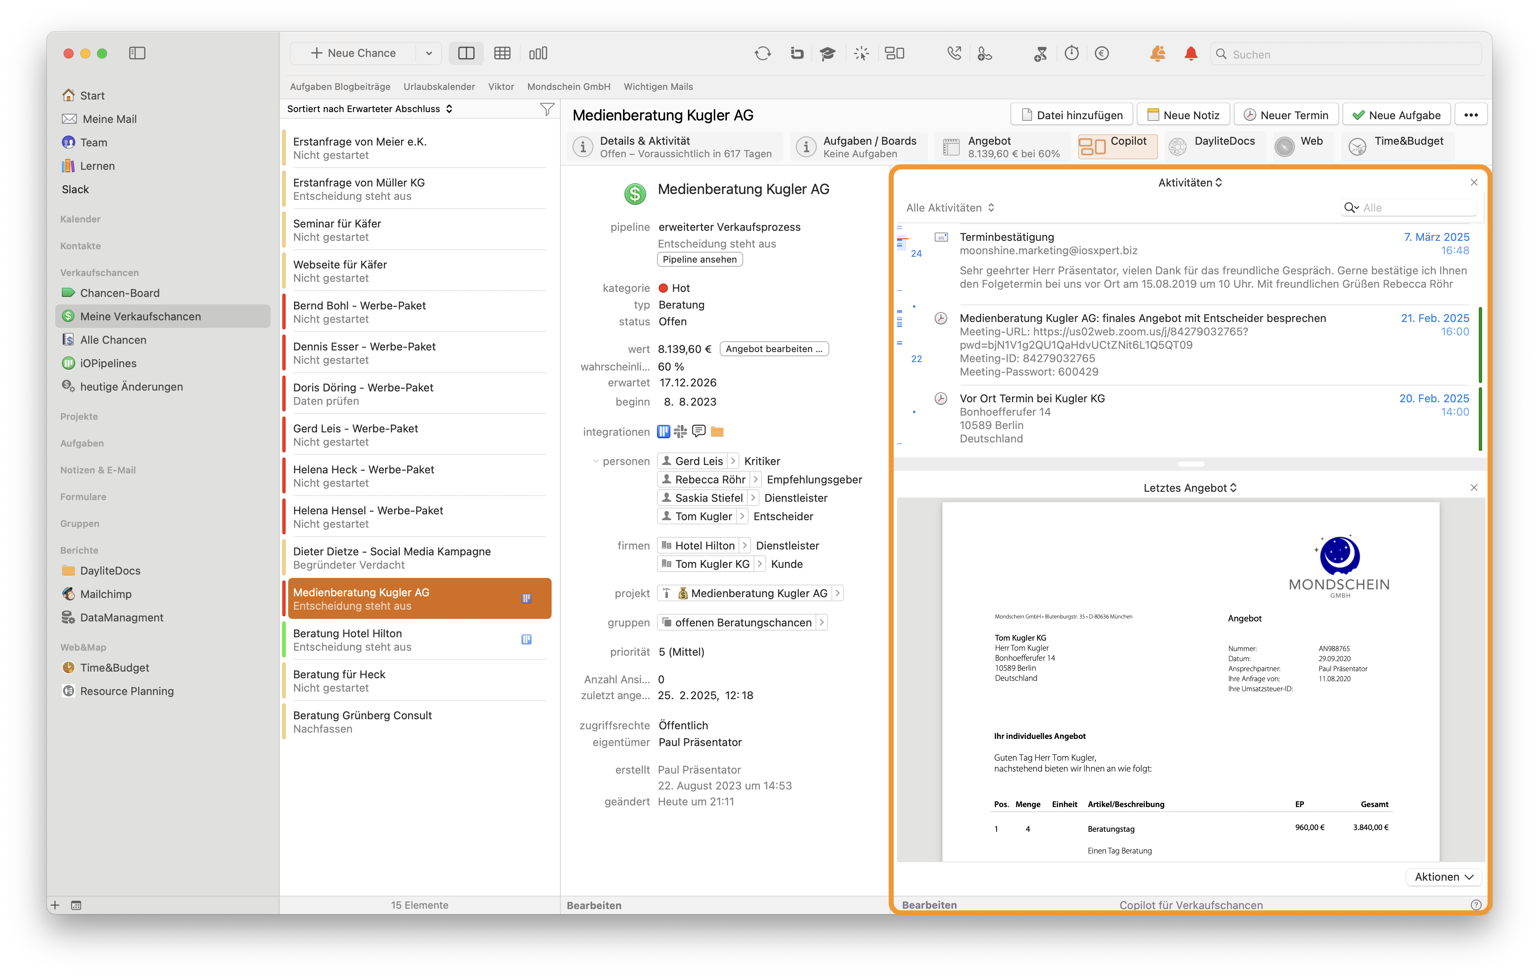Image resolution: width=1539 pixels, height=976 pixels.
Task: Click the sync refresh icon in toolbar
Action: (762, 54)
